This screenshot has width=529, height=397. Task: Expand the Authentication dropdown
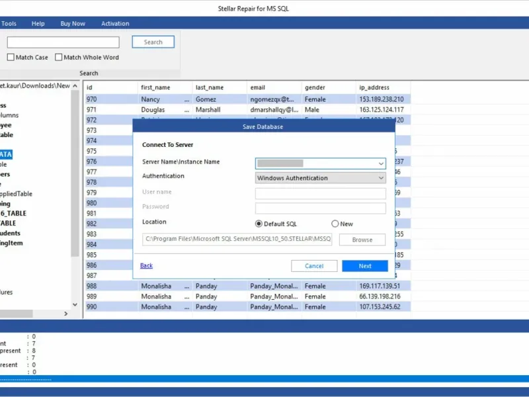pos(381,178)
